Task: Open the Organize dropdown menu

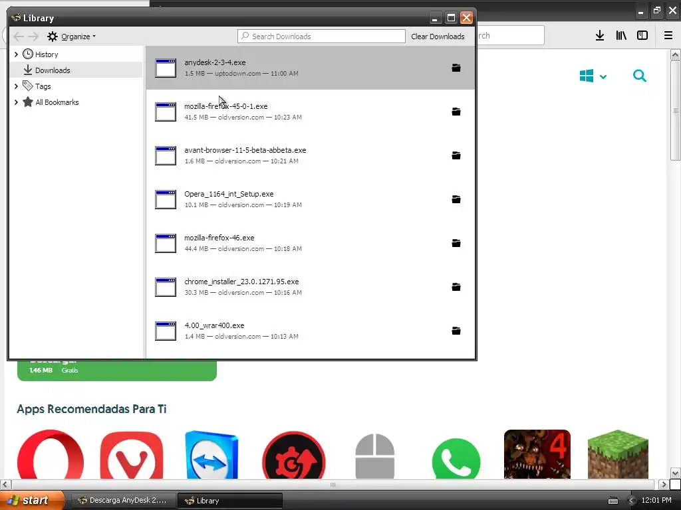Action: click(x=72, y=37)
